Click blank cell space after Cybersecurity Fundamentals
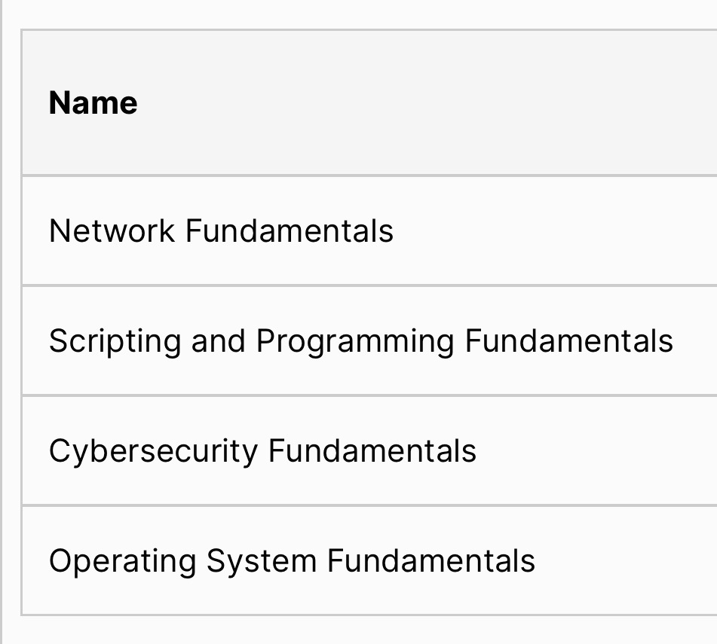Image resolution: width=717 pixels, height=644 pixels. 603,451
